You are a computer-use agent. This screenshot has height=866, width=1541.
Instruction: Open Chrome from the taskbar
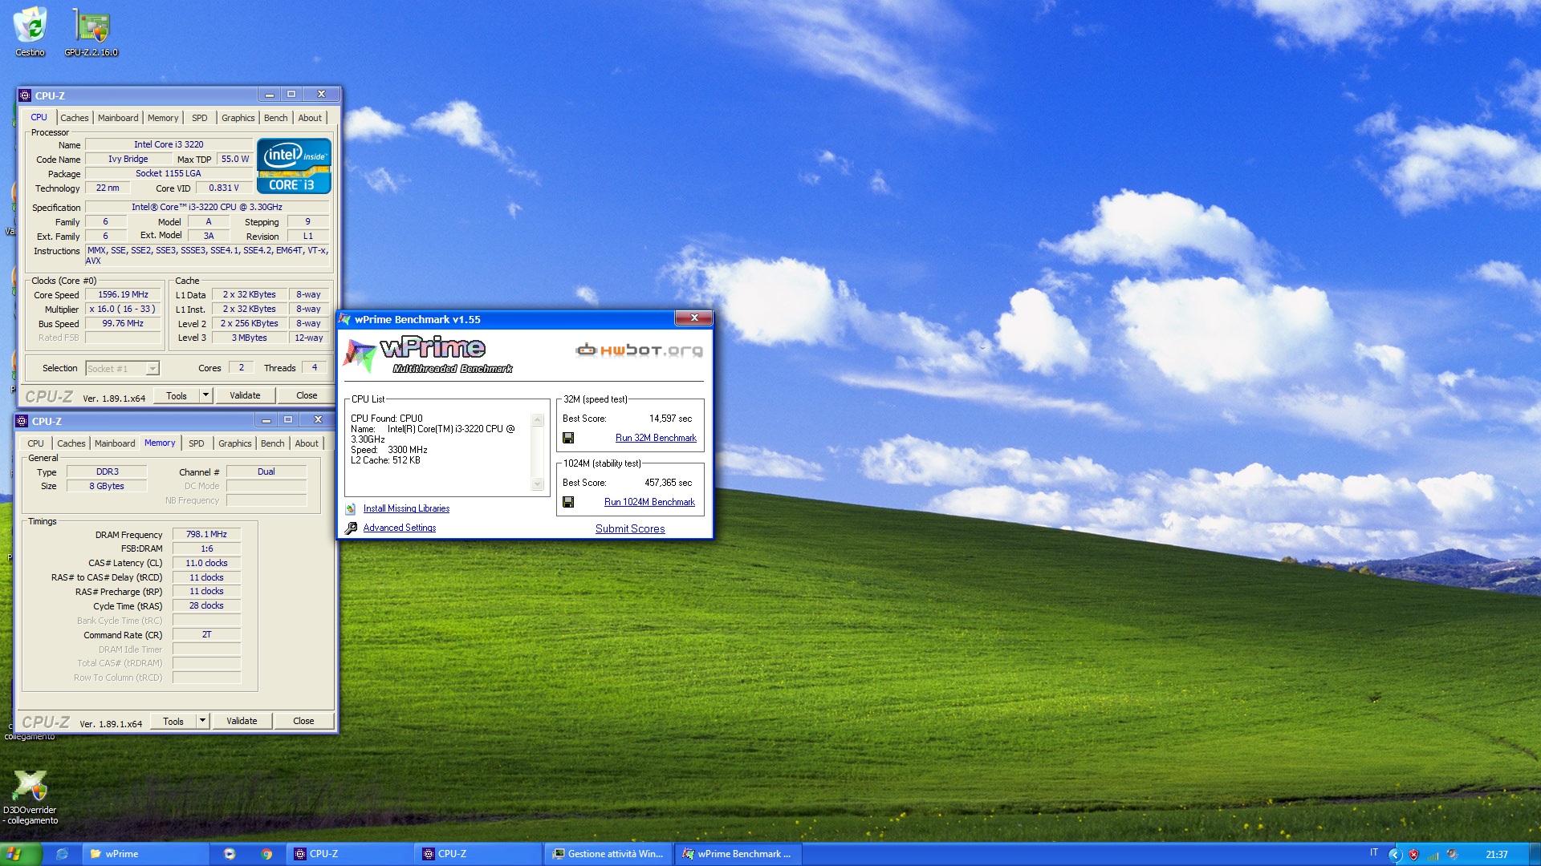(266, 854)
